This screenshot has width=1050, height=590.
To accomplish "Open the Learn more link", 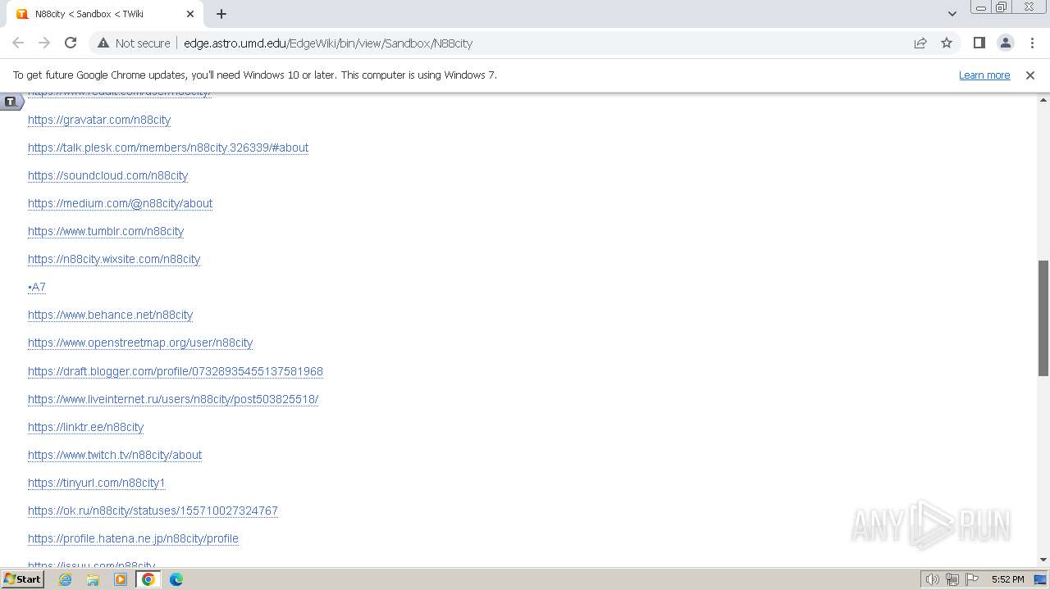I will click(984, 75).
